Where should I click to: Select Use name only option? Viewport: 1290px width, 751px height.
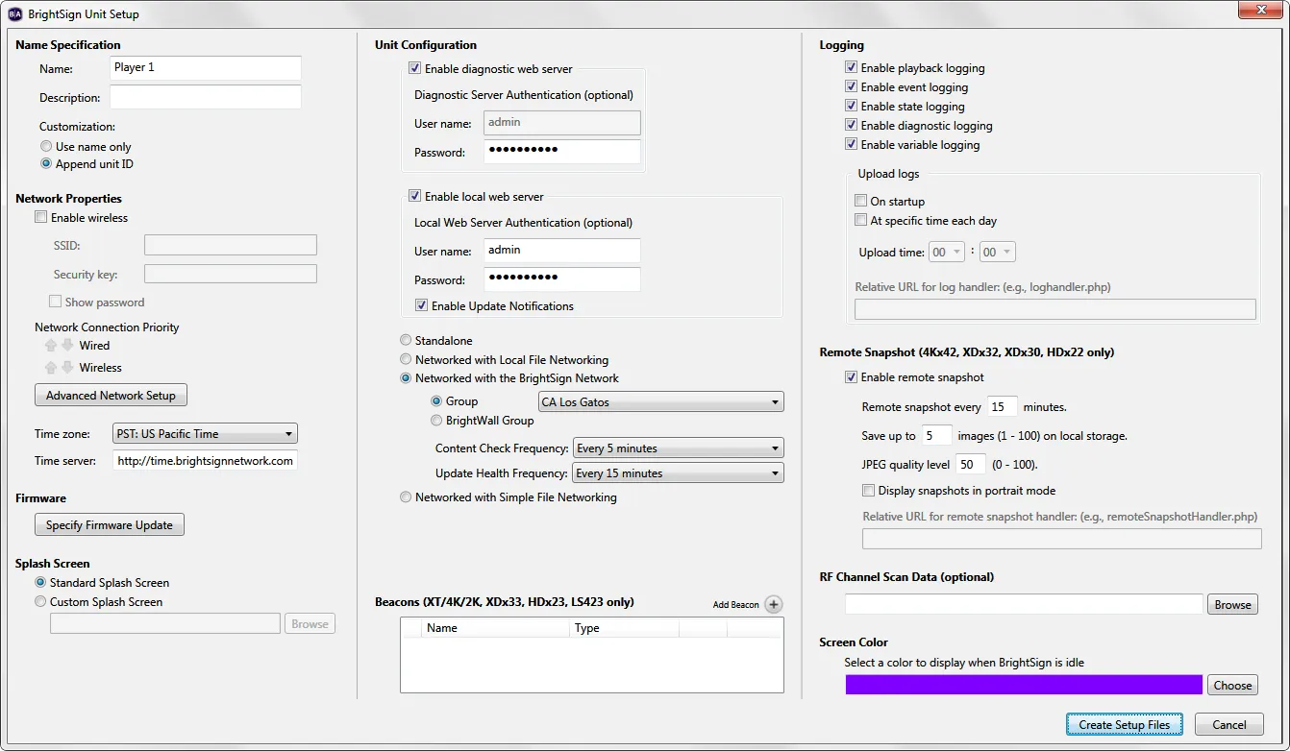tap(46, 147)
